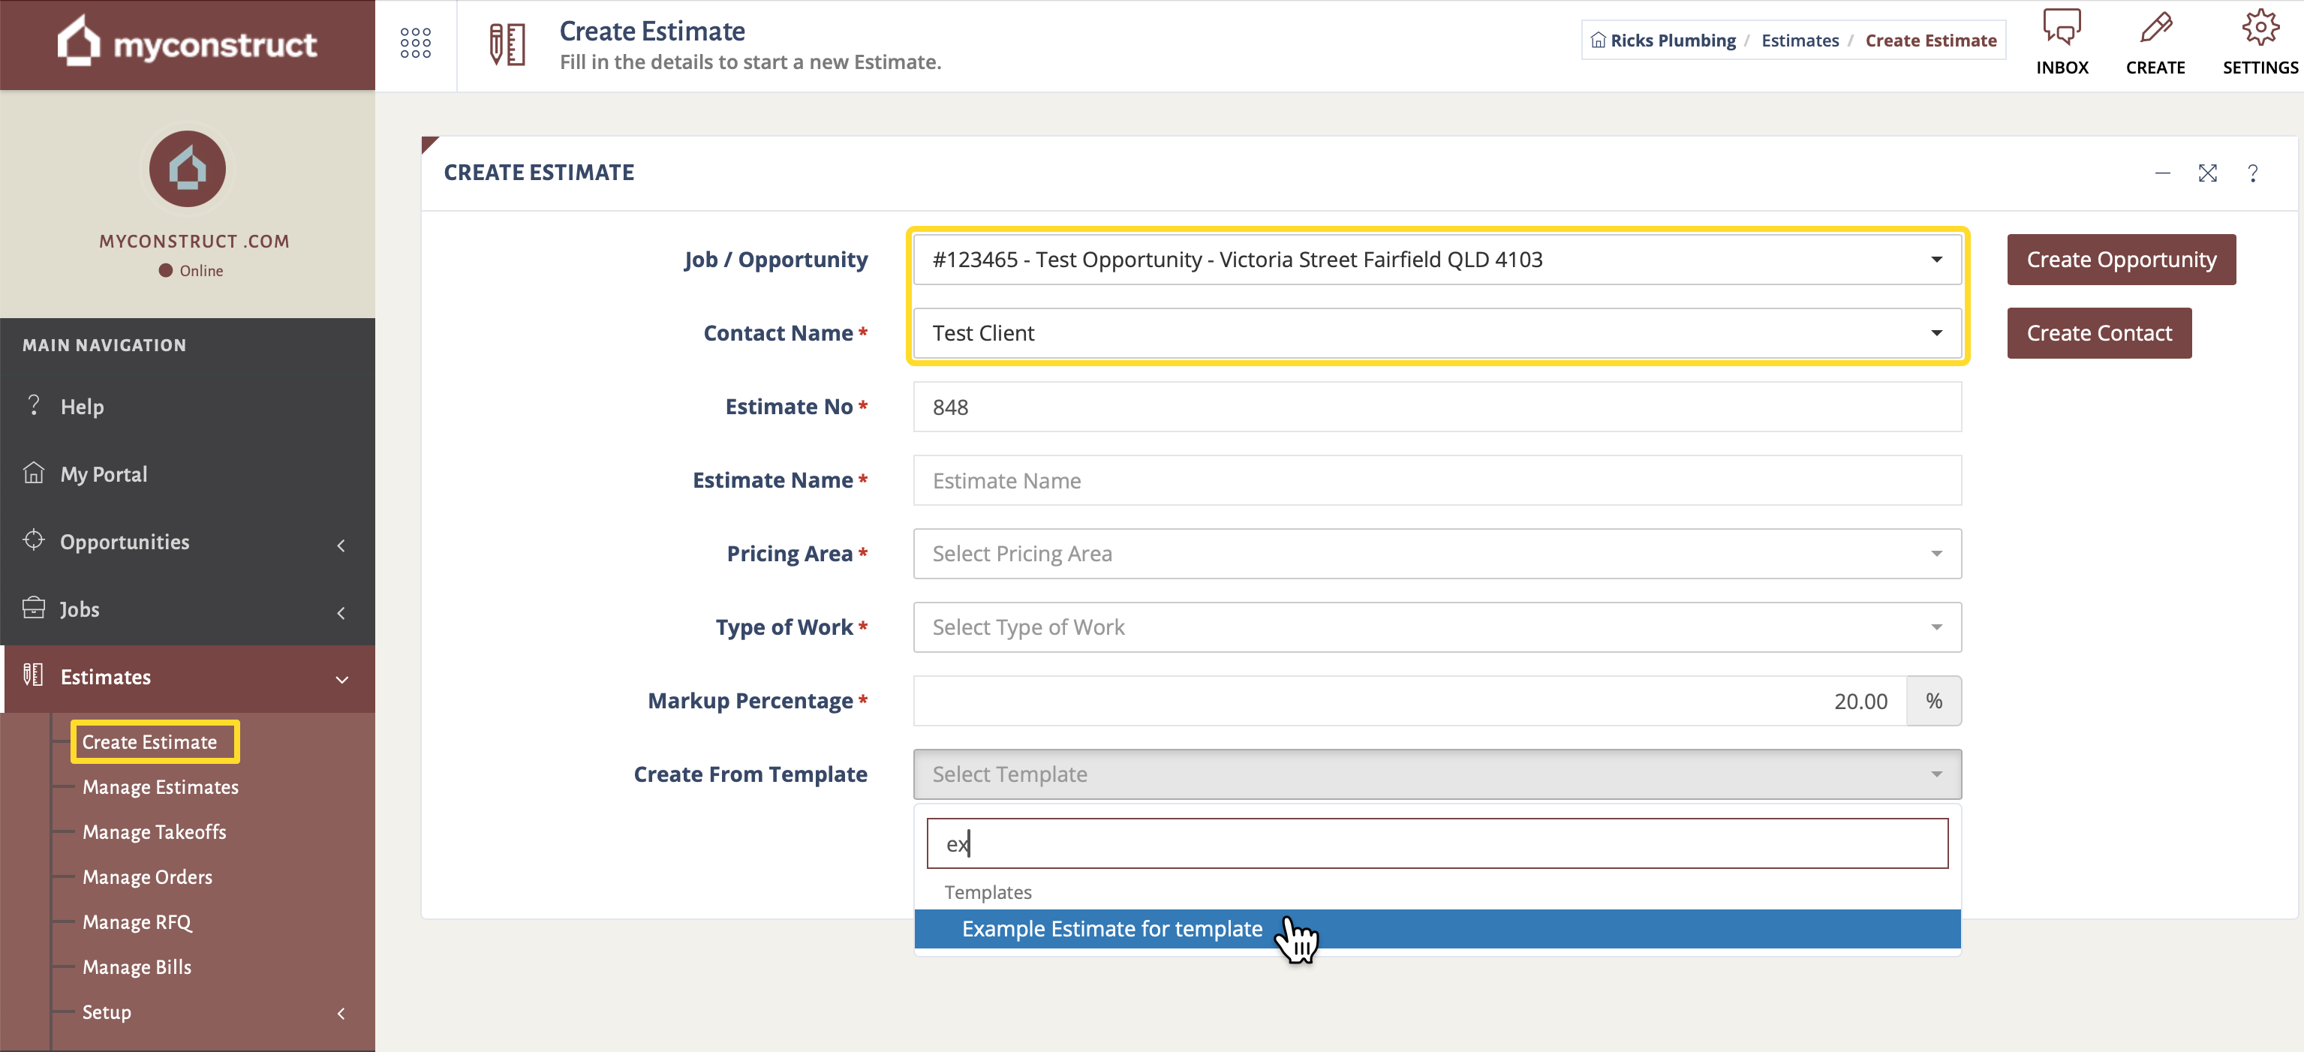
Task: Select Example Estimate for template option
Action: pos(1437,928)
